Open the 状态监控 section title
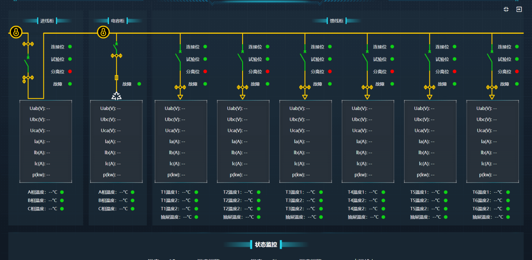 [x=266, y=244]
